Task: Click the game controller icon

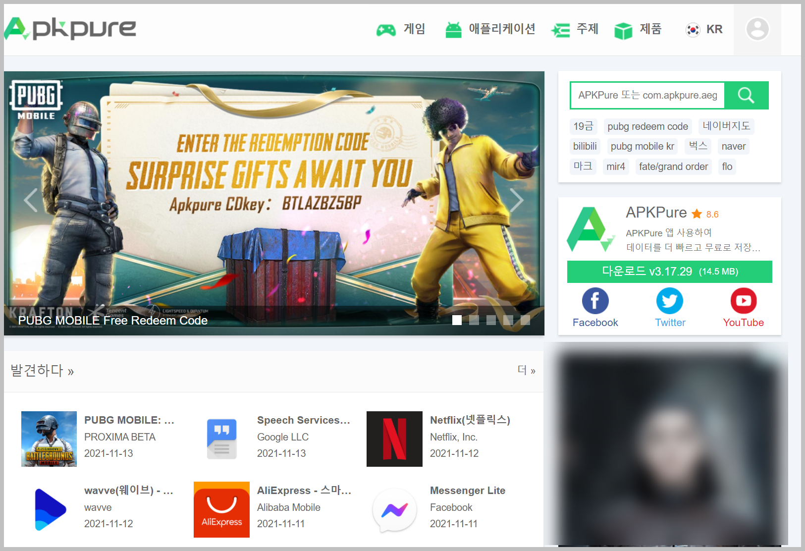Action: point(386,30)
